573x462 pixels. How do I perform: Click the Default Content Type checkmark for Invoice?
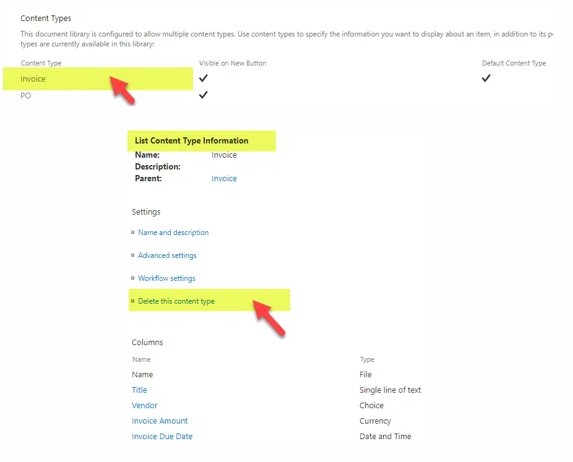pos(486,79)
